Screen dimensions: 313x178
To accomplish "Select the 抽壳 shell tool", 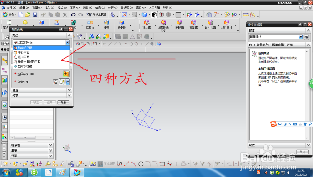I will (x=106, y=24).
